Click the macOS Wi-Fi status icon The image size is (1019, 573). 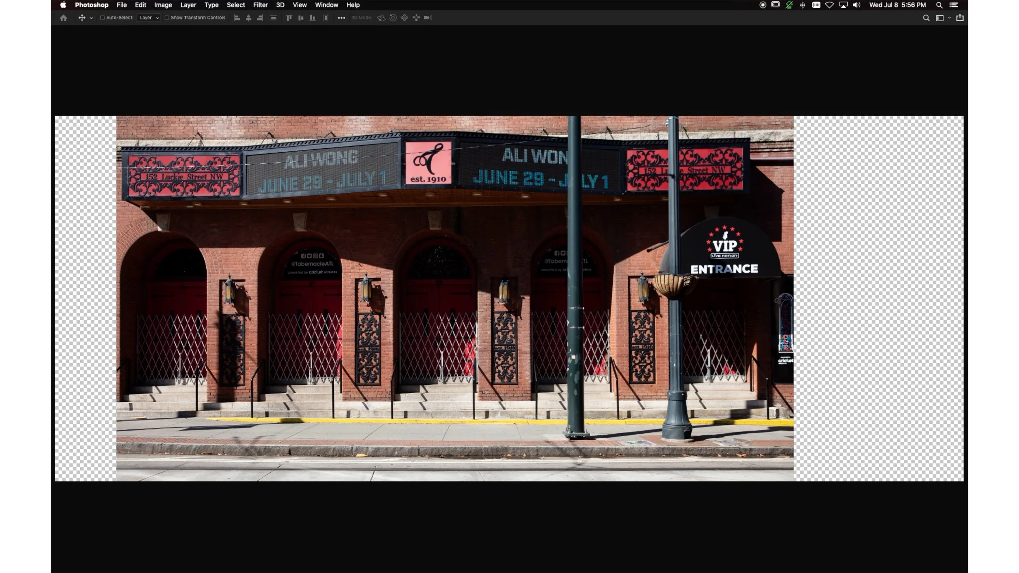pos(829,5)
